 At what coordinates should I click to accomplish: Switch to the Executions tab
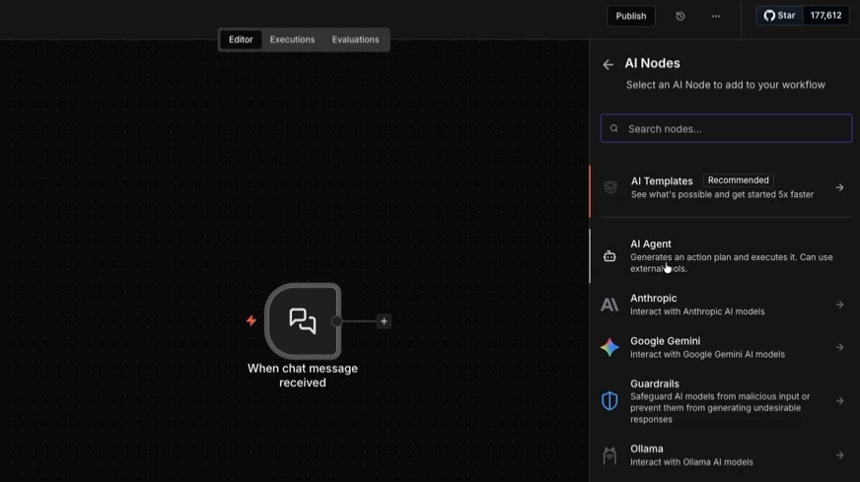(x=292, y=39)
